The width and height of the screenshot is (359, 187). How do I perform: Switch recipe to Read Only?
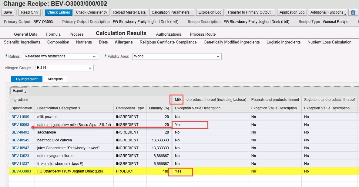(x=29, y=12)
